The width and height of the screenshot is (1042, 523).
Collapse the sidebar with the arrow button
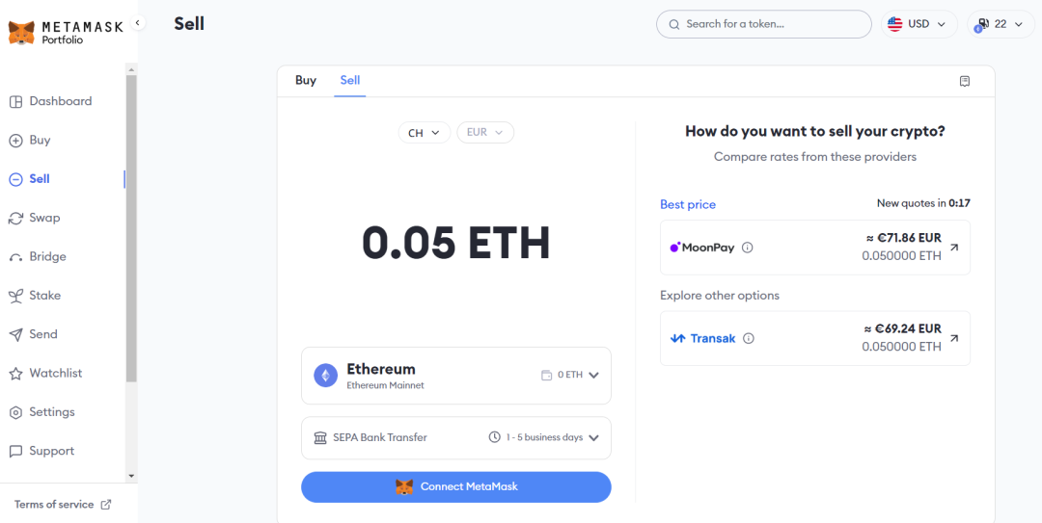pos(138,23)
